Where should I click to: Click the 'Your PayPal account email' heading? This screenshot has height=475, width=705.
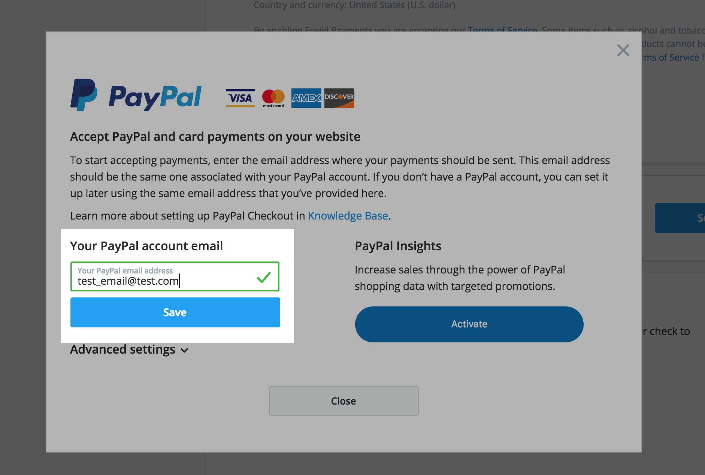[x=146, y=246]
